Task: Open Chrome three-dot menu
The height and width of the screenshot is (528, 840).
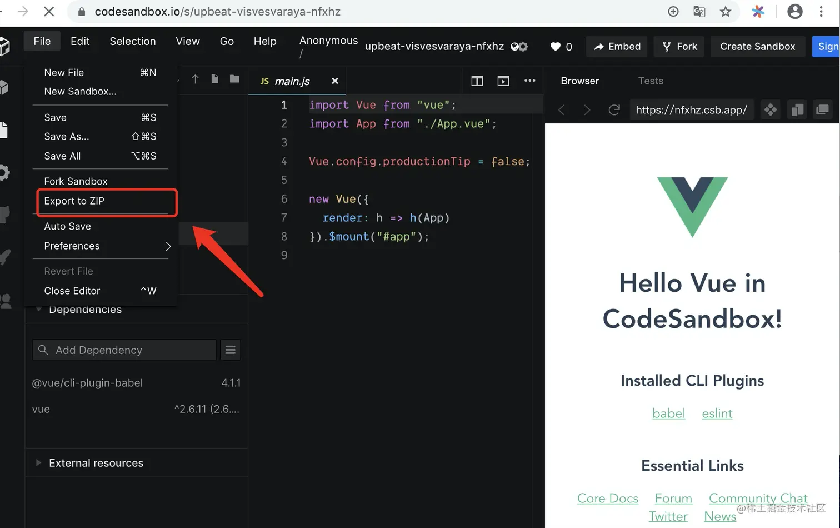Action: [821, 12]
